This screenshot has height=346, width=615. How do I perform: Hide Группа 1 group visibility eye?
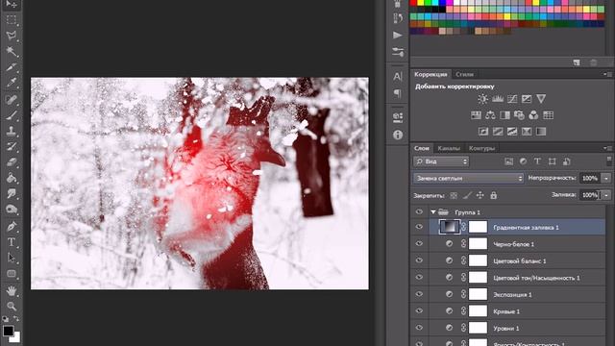419,211
